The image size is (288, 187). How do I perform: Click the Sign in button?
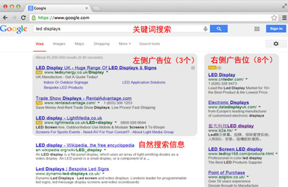[276, 29]
